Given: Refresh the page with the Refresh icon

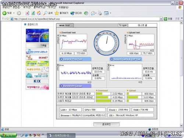Looking at the screenshot, I should click(x=33, y=13).
